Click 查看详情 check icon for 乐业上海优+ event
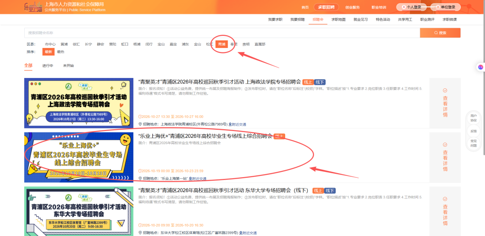The width and height of the screenshot is (485, 236). 445,144
